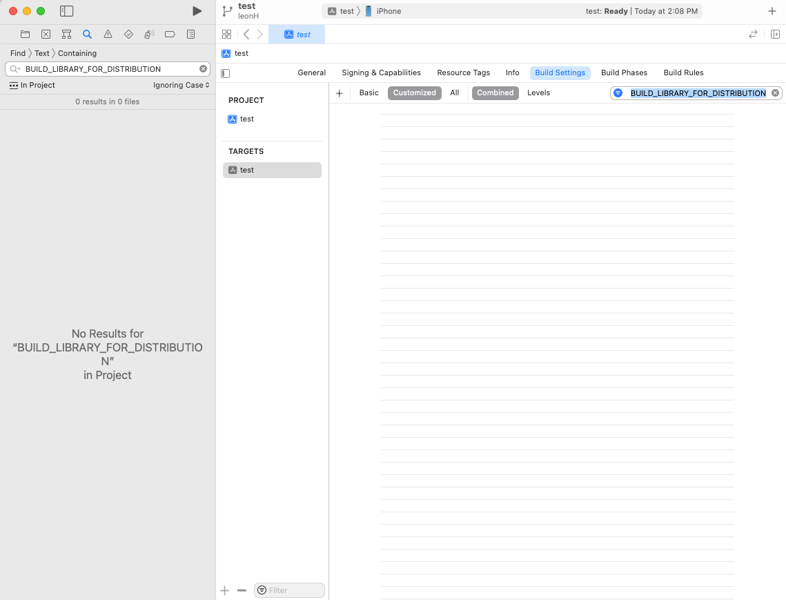Viewport: 786px width, 600px height.
Task: Show All build settings
Action: pyautogui.click(x=454, y=93)
